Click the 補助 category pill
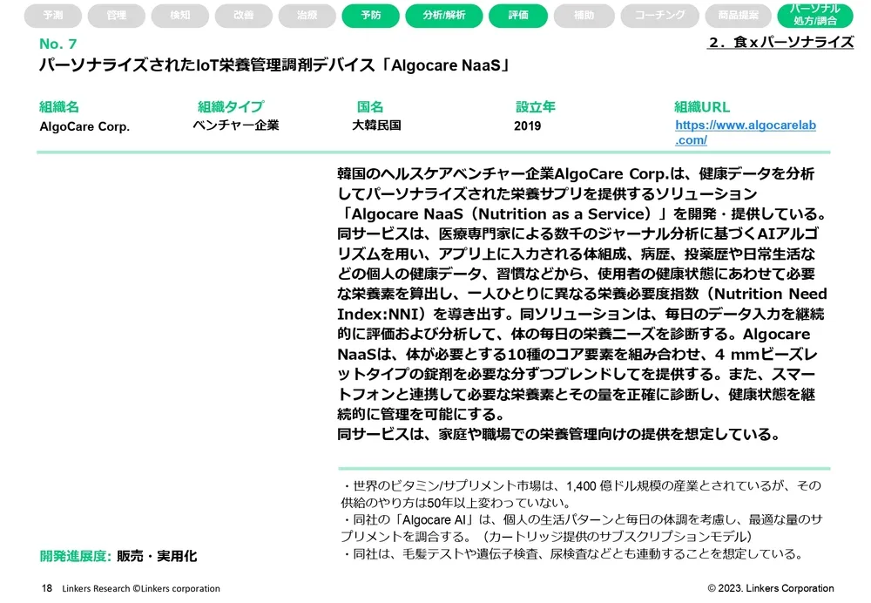Screen dimensions: 871x603 click(x=584, y=15)
